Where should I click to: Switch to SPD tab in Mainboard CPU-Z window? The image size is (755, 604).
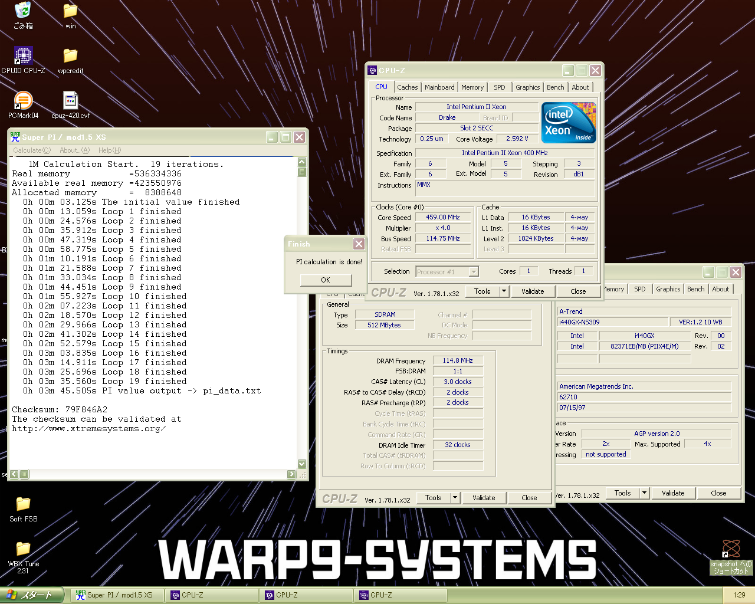[640, 289]
